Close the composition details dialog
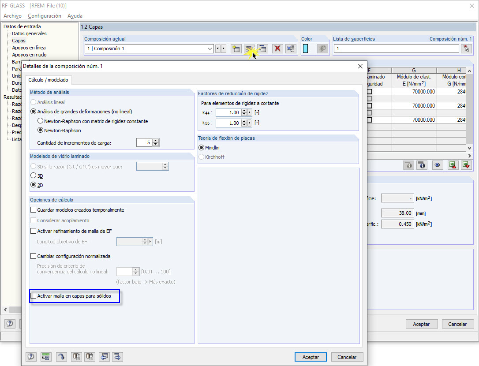Image resolution: width=479 pixels, height=366 pixels. pos(360,66)
